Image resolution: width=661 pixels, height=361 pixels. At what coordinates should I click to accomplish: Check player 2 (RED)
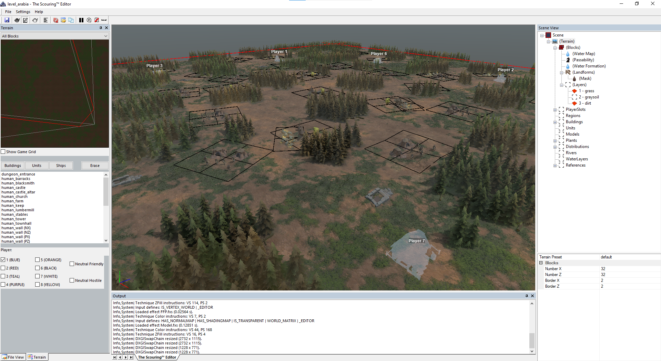click(x=3, y=268)
